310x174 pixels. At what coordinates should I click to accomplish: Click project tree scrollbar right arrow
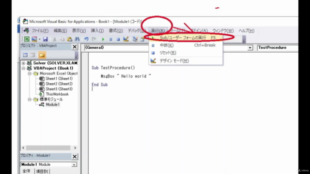click(x=75, y=148)
